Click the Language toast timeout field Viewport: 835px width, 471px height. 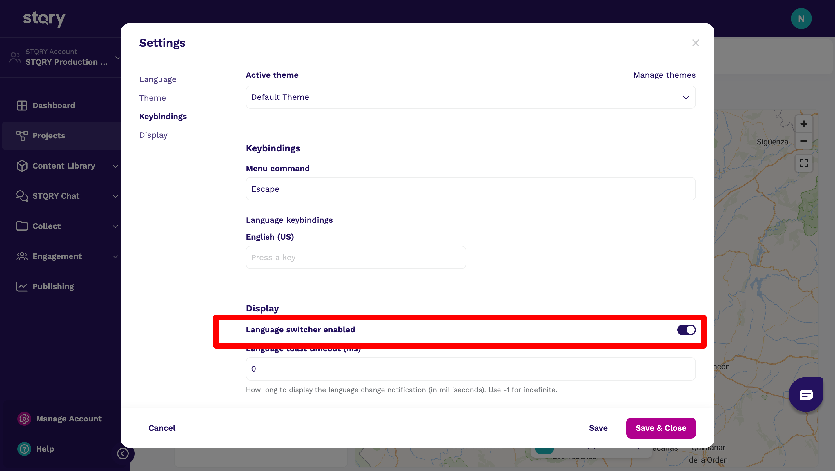click(471, 369)
